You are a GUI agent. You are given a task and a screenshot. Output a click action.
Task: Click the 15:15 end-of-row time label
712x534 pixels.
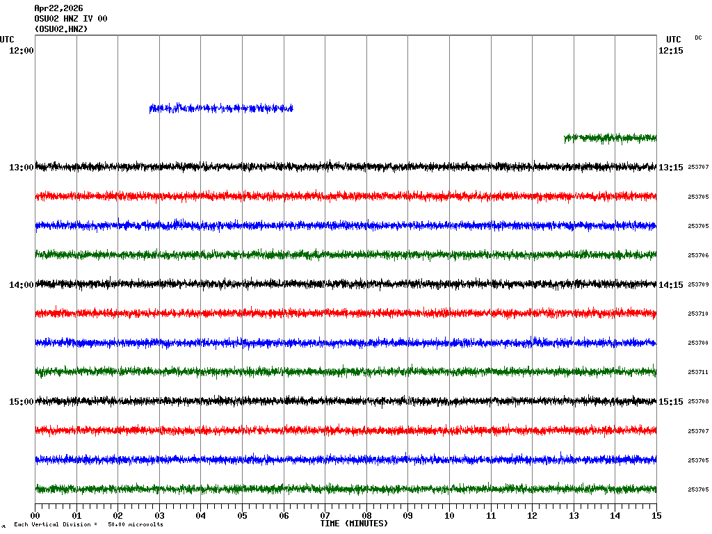pos(671,402)
